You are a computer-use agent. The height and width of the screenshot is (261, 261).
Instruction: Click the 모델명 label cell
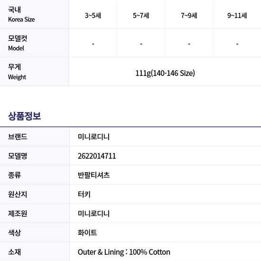click(35, 156)
